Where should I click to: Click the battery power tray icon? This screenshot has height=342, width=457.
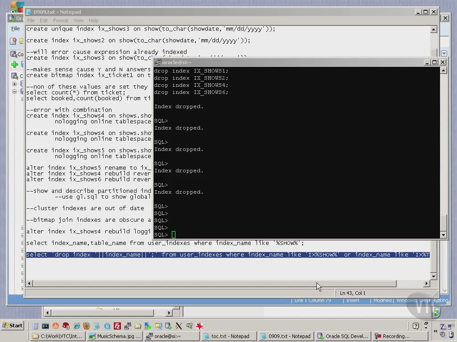(x=452, y=335)
